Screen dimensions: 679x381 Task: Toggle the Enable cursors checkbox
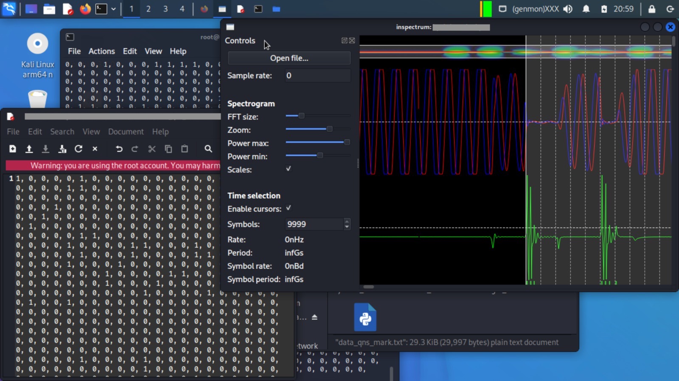(x=289, y=208)
